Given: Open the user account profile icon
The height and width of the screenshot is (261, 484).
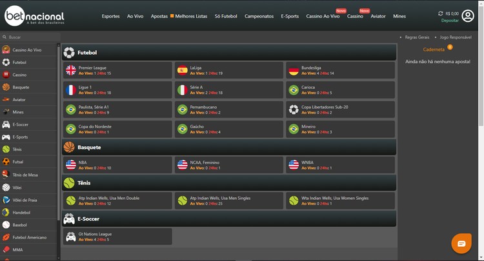Looking at the screenshot, I should pyautogui.click(x=468, y=16).
